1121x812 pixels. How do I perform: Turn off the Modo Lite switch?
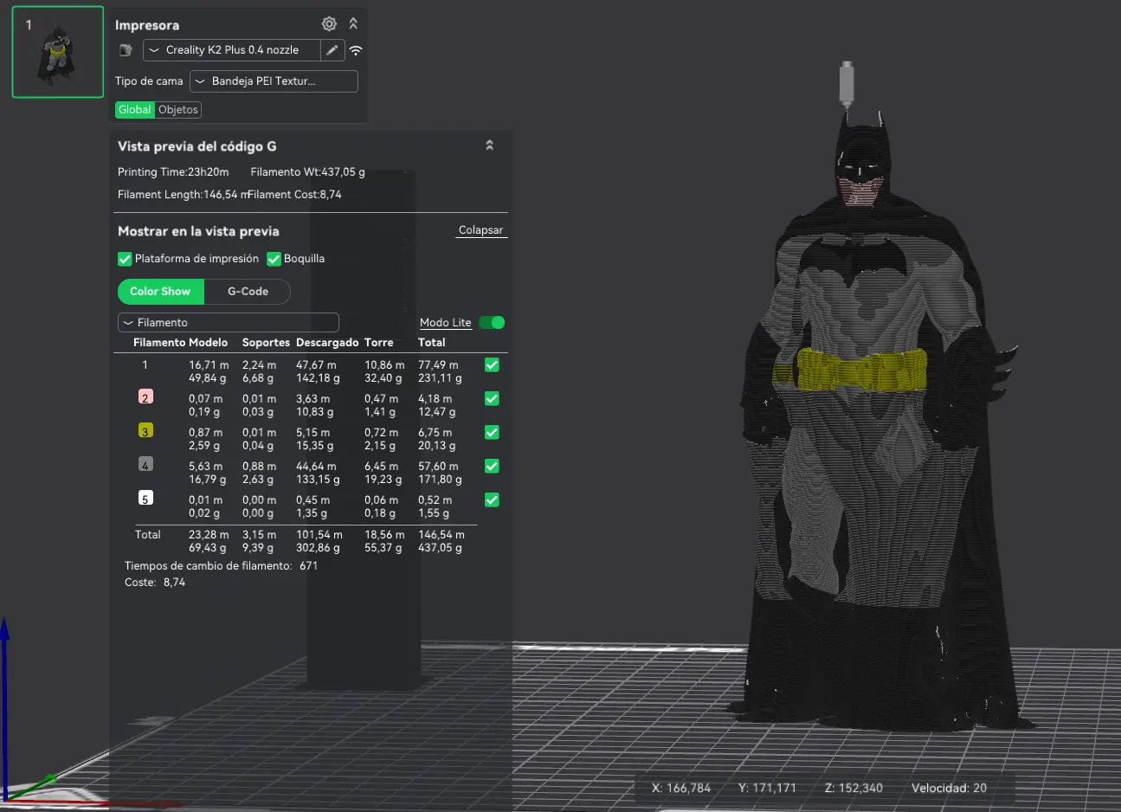click(492, 323)
